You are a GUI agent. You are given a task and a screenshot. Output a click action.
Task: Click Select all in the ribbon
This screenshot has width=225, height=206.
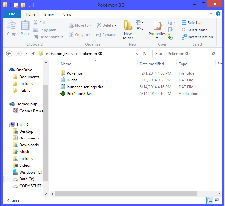192,23
